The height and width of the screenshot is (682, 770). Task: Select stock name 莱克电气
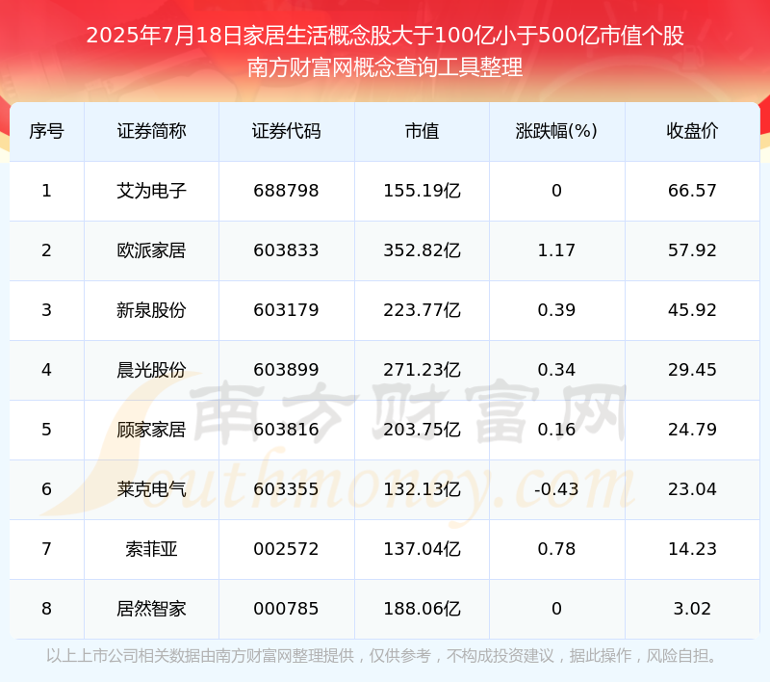tap(151, 489)
